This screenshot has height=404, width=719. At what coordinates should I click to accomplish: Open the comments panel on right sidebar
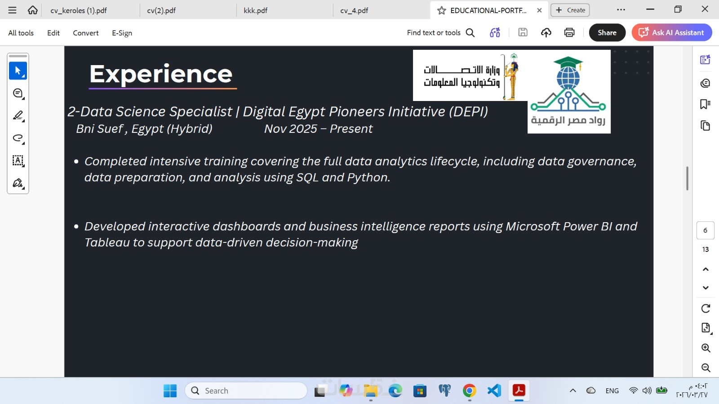point(705,83)
